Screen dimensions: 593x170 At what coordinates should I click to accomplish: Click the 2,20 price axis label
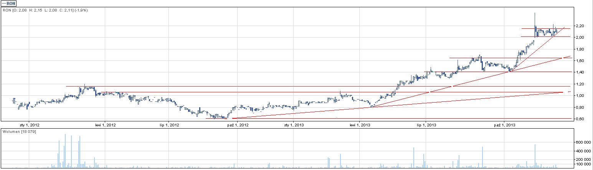(x=579, y=26)
